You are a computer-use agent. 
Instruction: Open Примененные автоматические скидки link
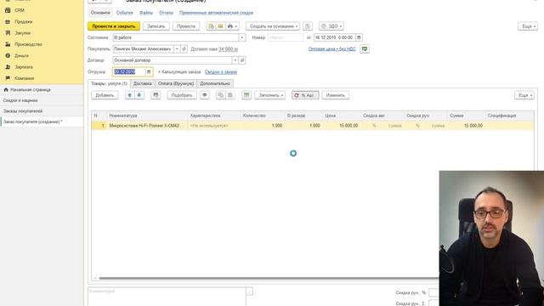(x=216, y=13)
